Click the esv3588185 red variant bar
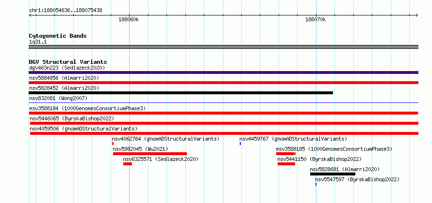Image resolution: width=432 pixels, height=203 pixels. (x=286, y=154)
